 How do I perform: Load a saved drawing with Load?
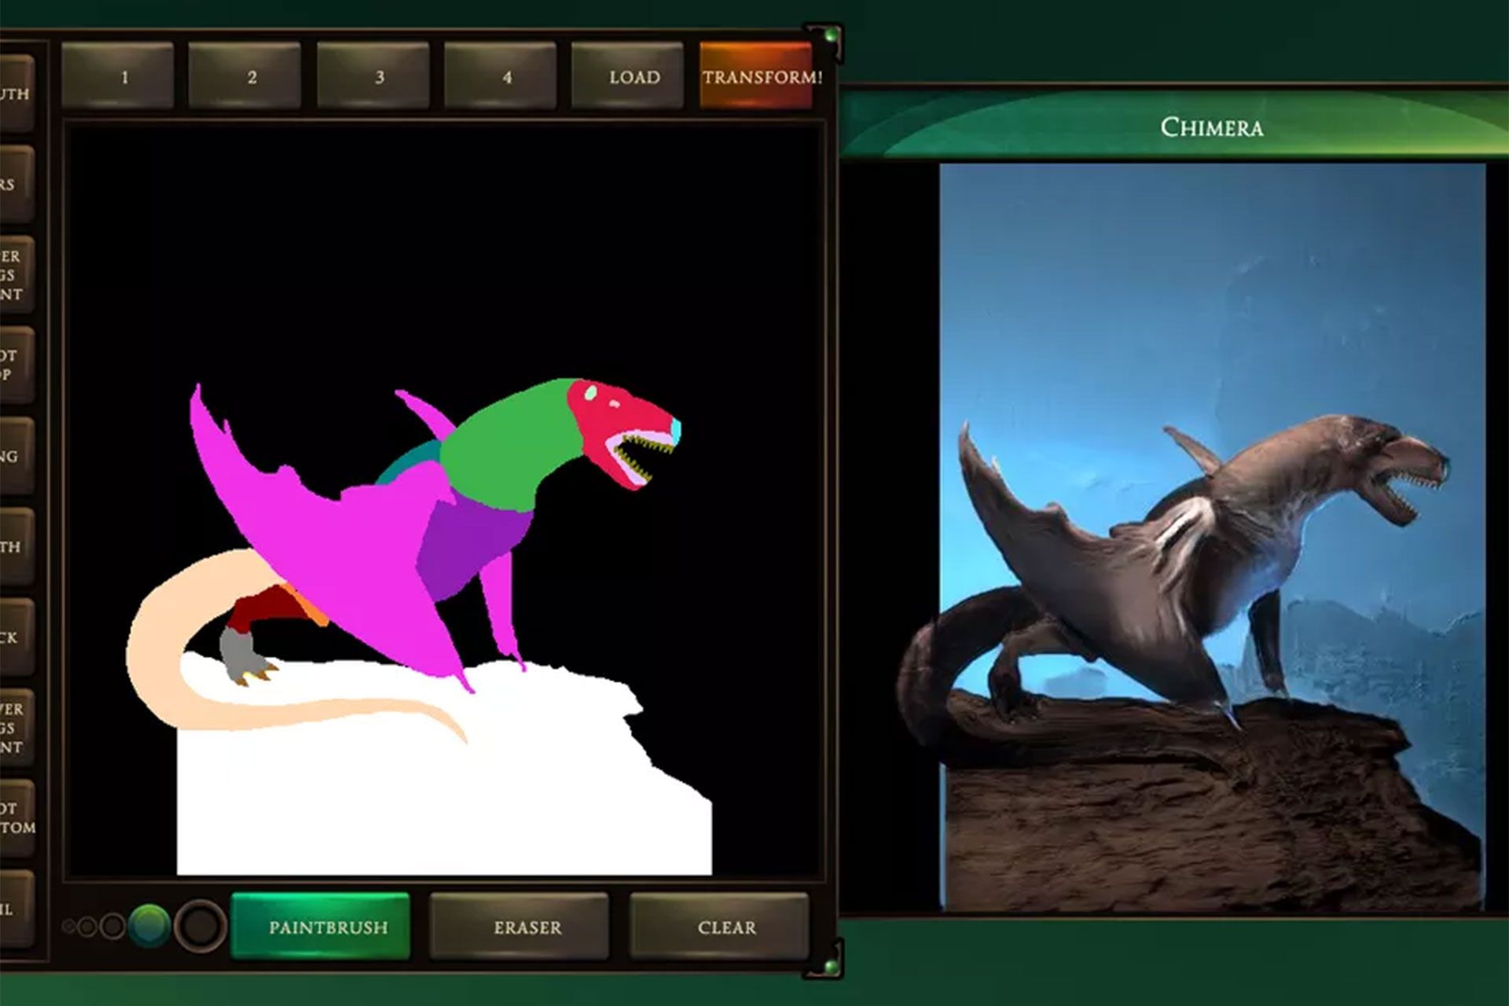coord(627,77)
